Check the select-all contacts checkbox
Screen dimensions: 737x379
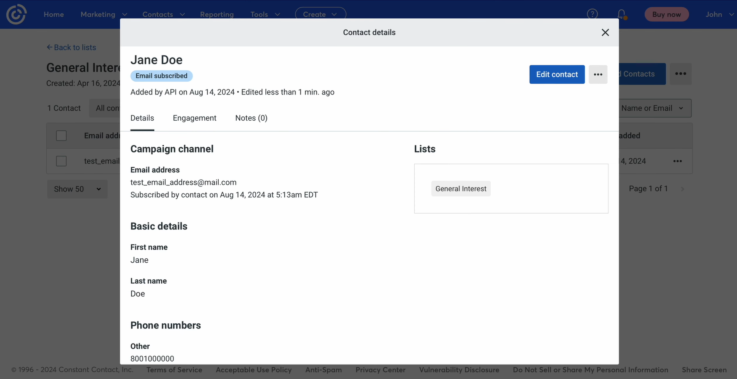pyautogui.click(x=61, y=135)
